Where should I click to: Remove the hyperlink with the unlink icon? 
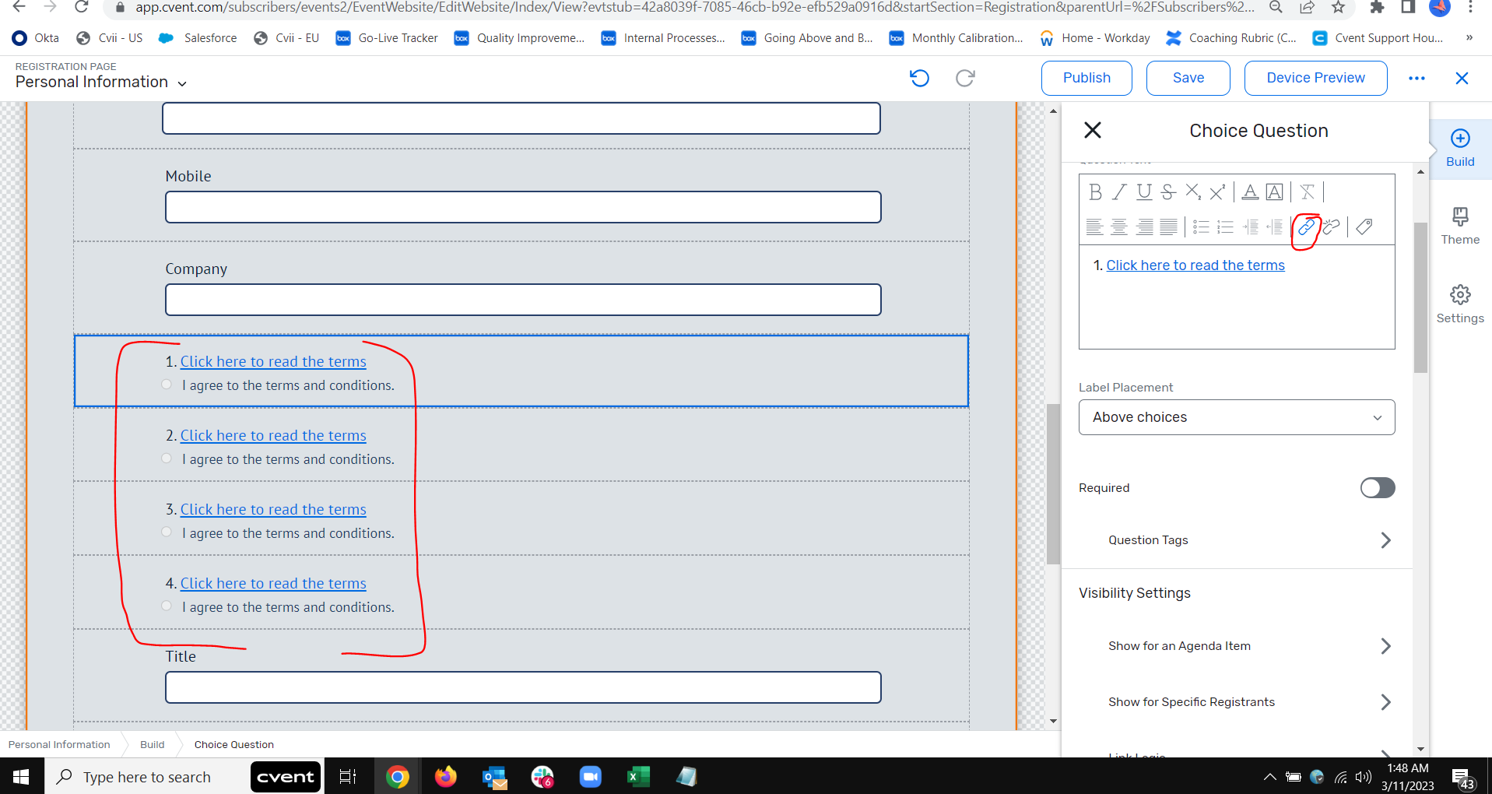point(1331,227)
